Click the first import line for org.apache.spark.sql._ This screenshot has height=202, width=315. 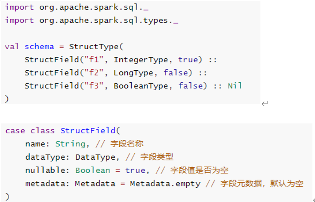77,7
